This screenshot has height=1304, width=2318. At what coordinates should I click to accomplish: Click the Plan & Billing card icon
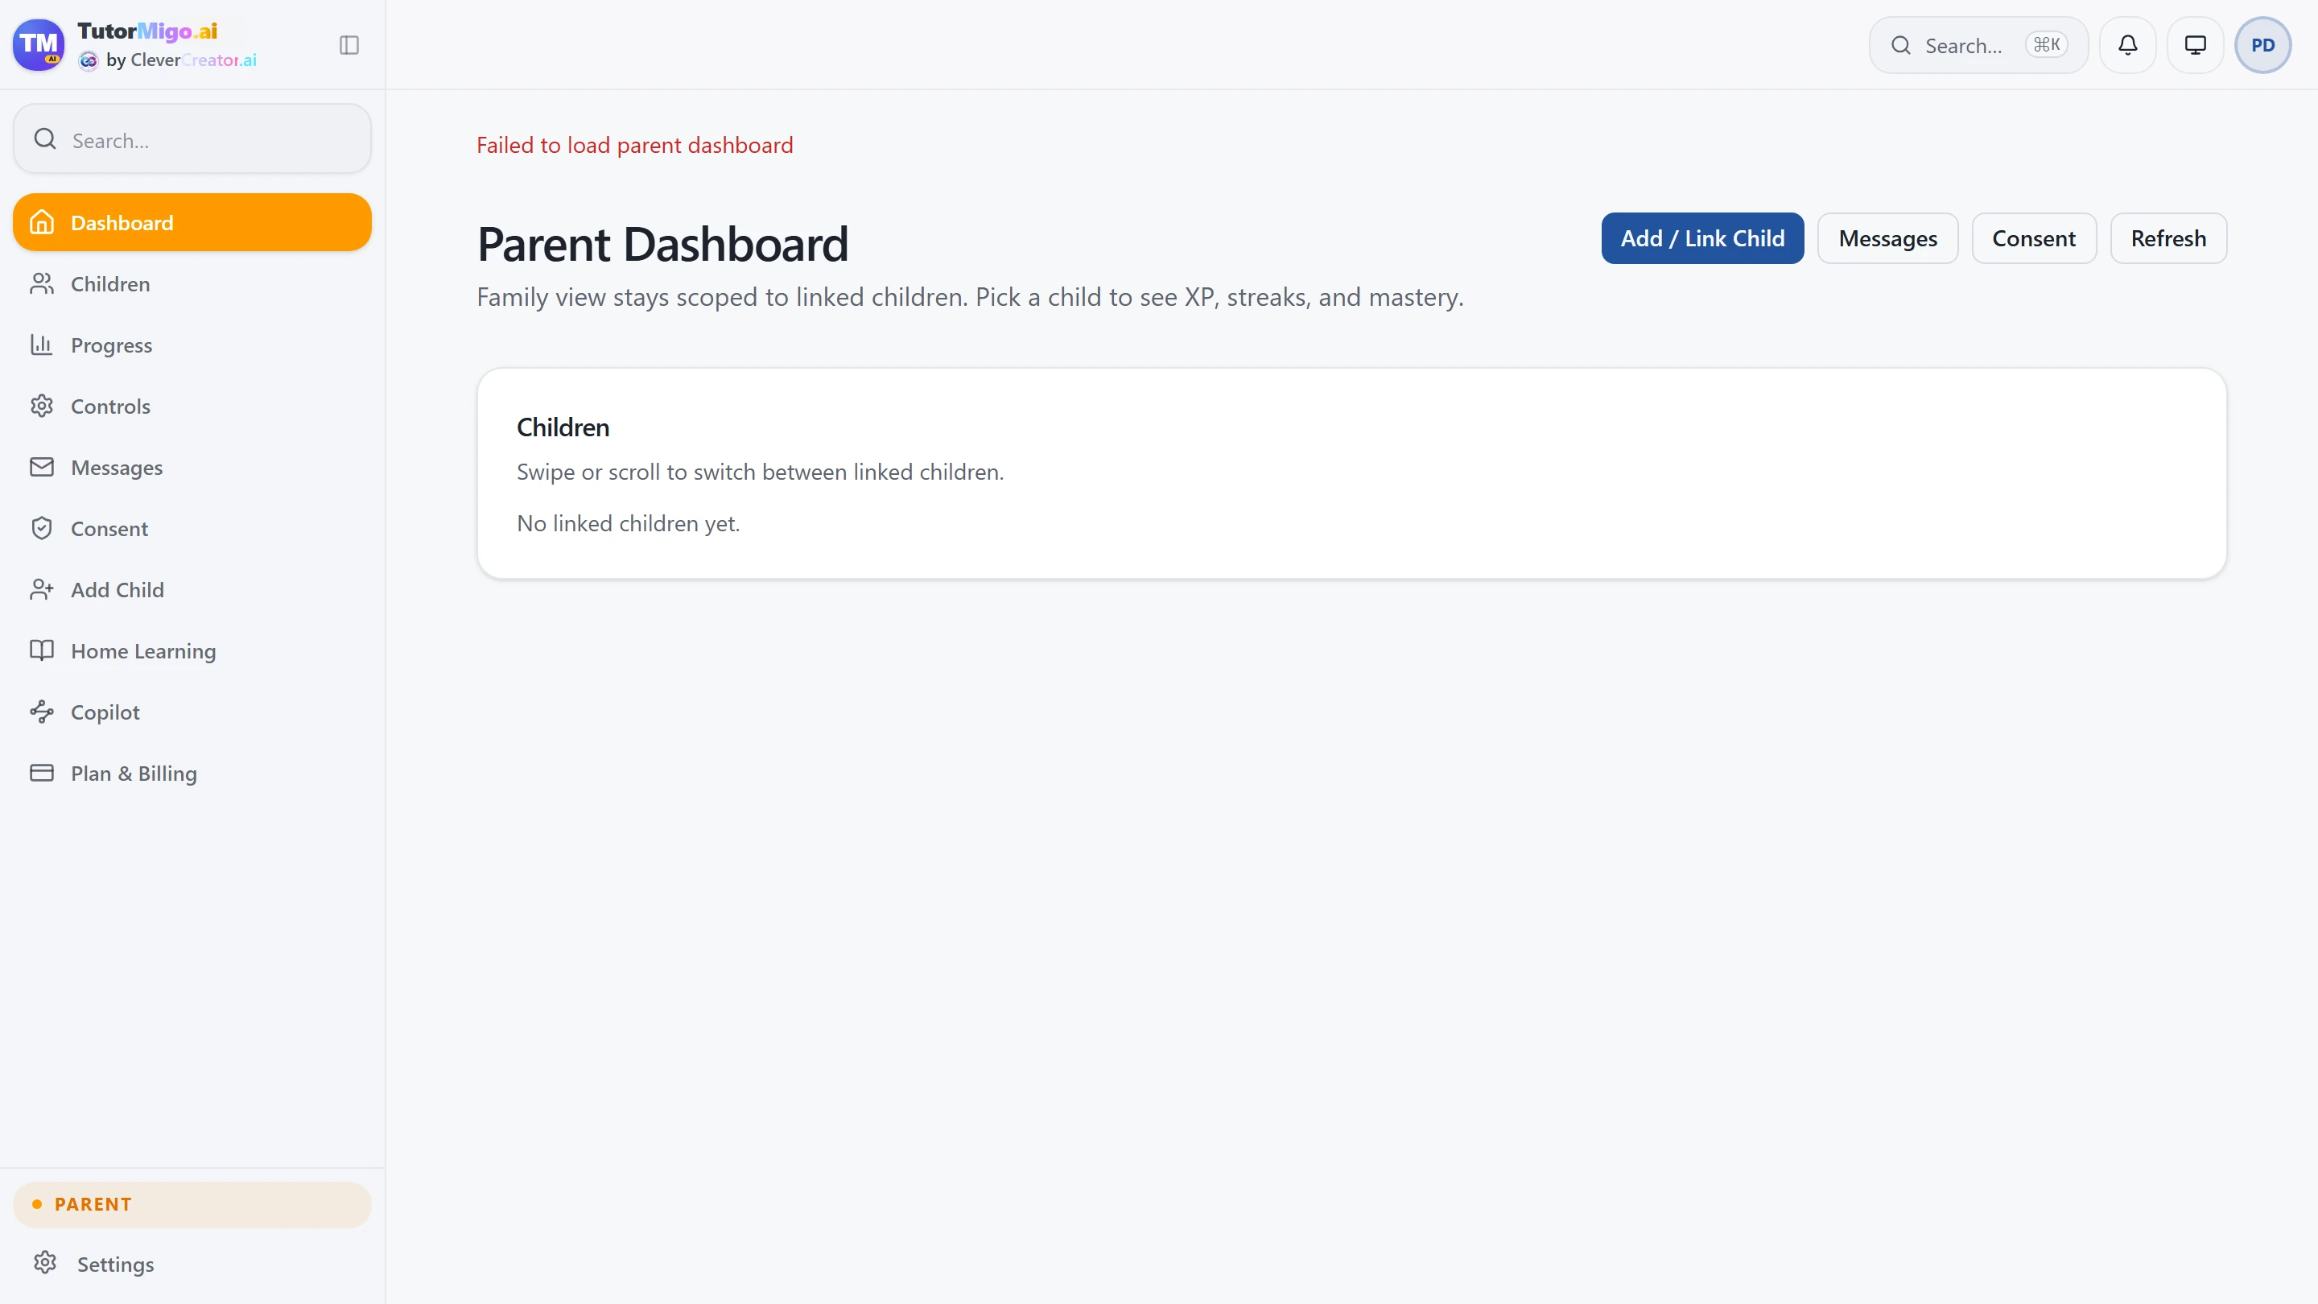(43, 773)
